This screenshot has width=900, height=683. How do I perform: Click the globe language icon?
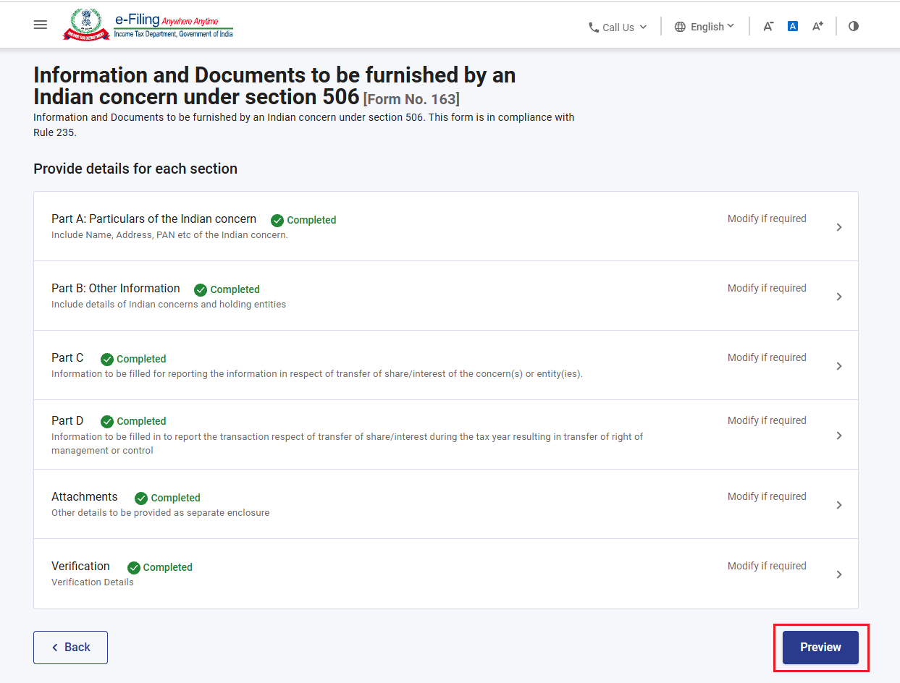point(680,27)
